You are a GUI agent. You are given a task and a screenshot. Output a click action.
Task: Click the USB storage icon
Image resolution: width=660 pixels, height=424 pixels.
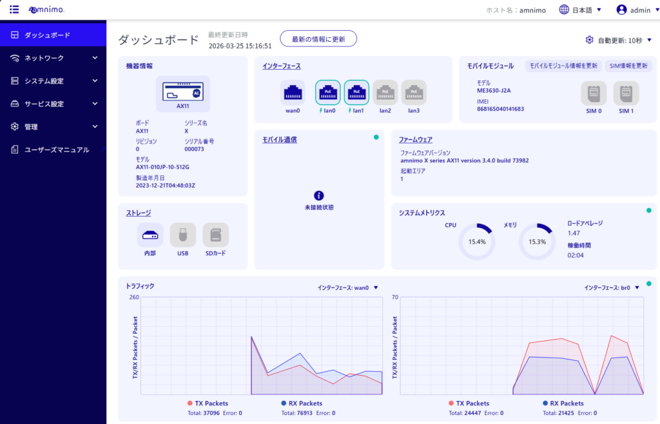pos(183,235)
